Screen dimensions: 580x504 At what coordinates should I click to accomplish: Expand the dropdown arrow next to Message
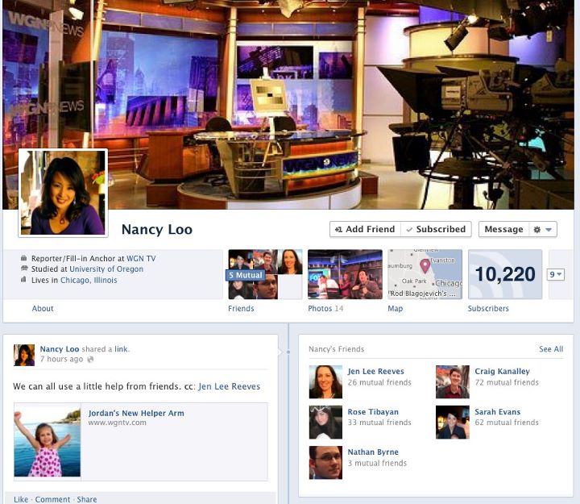tap(549, 230)
